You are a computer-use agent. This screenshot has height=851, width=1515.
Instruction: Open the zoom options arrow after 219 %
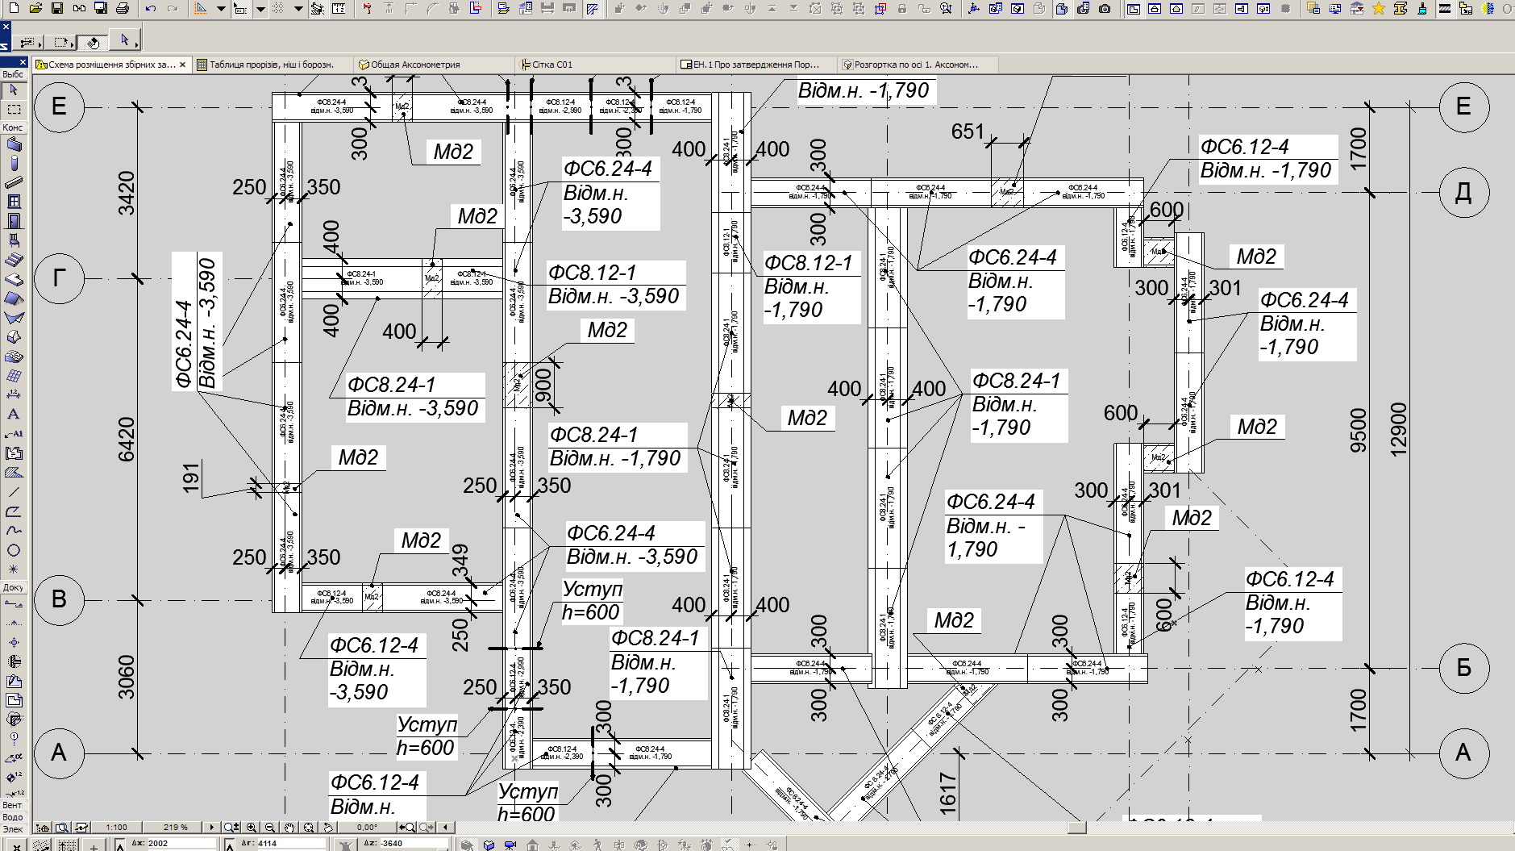coord(212,827)
